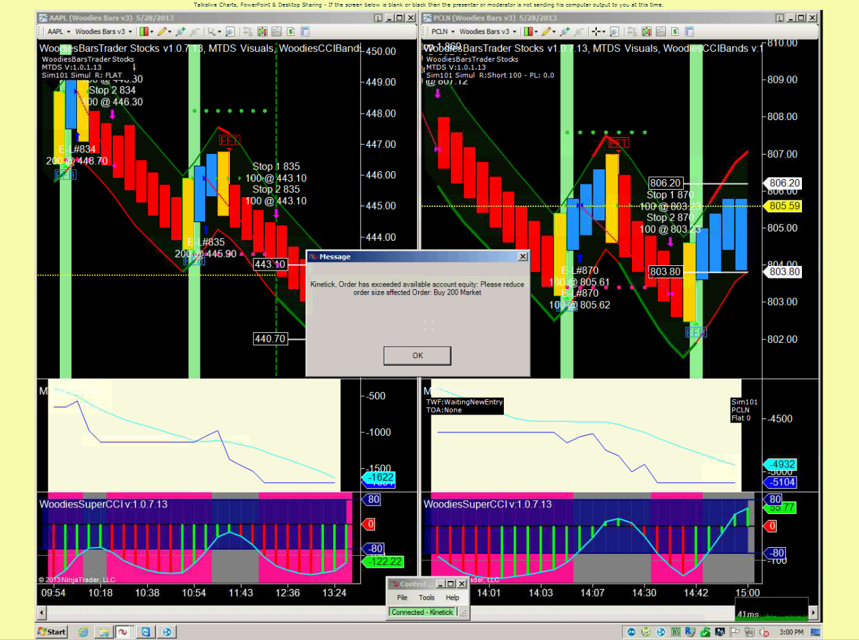The width and height of the screenshot is (859, 640).
Task: Open the properties panel icon in AAPL toolbar
Action: (x=305, y=31)
